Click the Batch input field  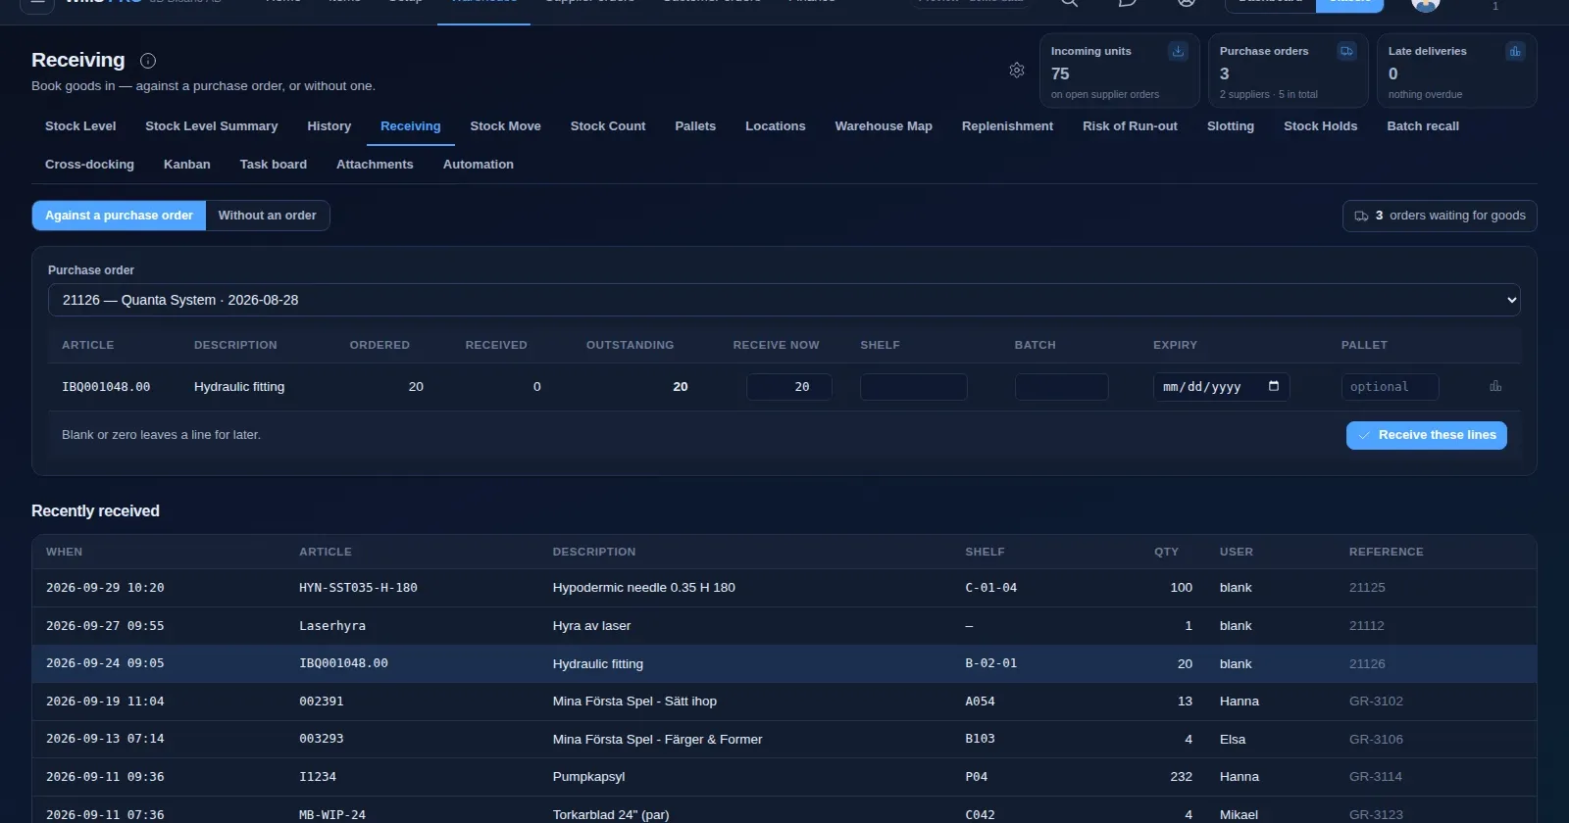pos(1062,387)
